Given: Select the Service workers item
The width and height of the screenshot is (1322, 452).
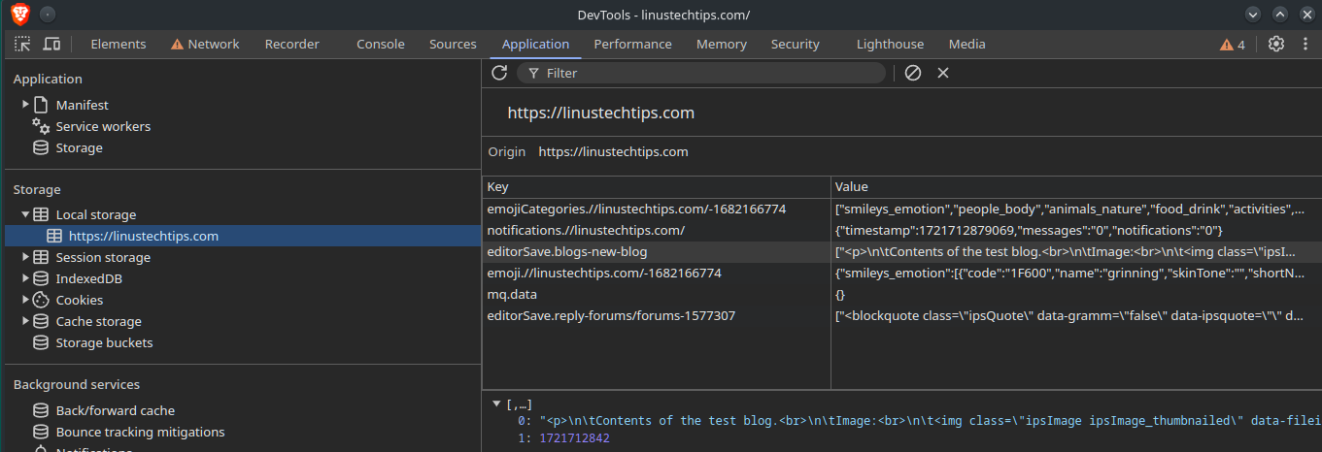Looking at the screenshot, I should point(103,126).
